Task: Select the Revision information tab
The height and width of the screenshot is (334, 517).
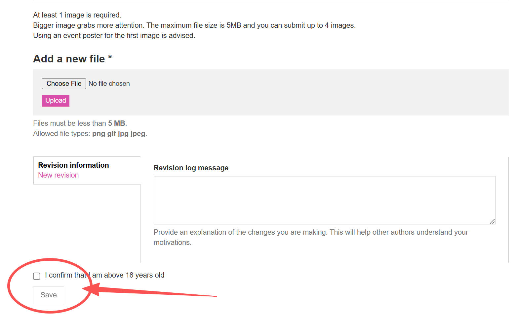Action: click(73, 165)
